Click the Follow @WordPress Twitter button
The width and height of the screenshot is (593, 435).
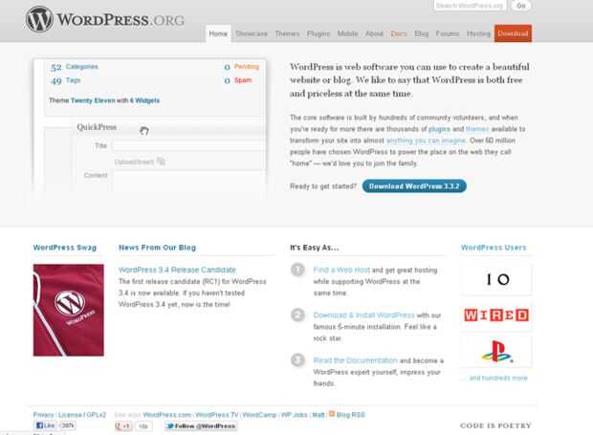(201, 426)
